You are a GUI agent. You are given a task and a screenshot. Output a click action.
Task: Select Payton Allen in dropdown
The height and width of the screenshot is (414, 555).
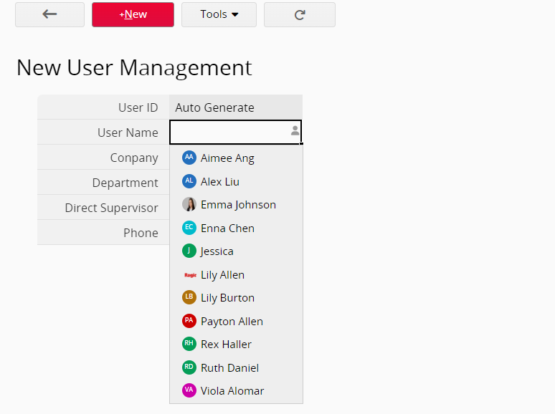pos(236,321)
